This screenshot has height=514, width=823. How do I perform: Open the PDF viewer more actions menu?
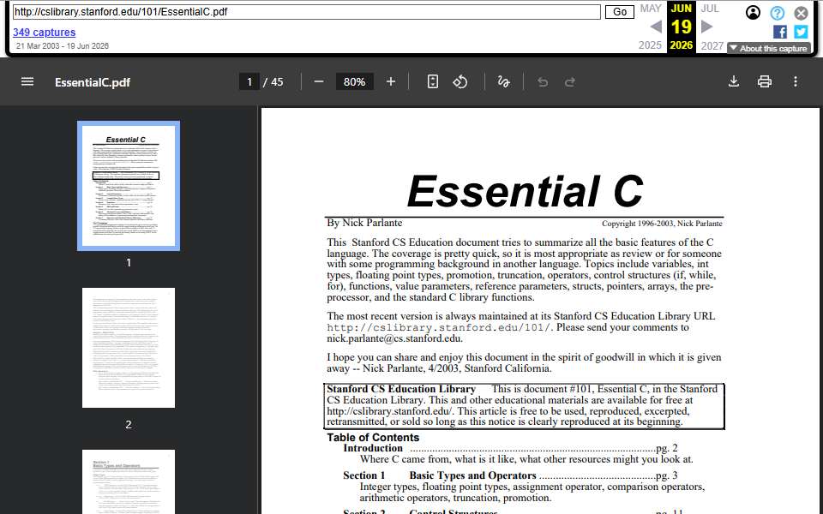point(796,81)
